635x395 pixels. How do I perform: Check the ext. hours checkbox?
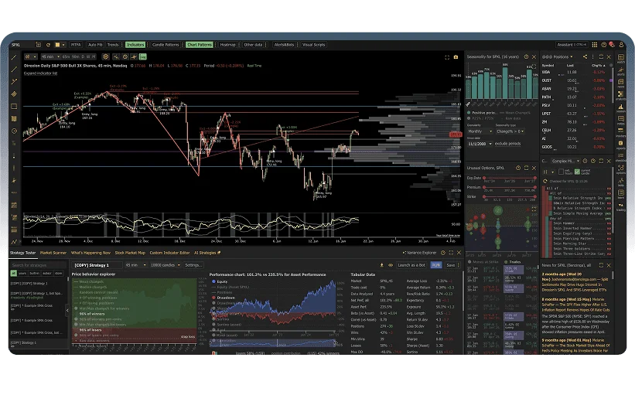pyautogui.click(x=562, y=172)
